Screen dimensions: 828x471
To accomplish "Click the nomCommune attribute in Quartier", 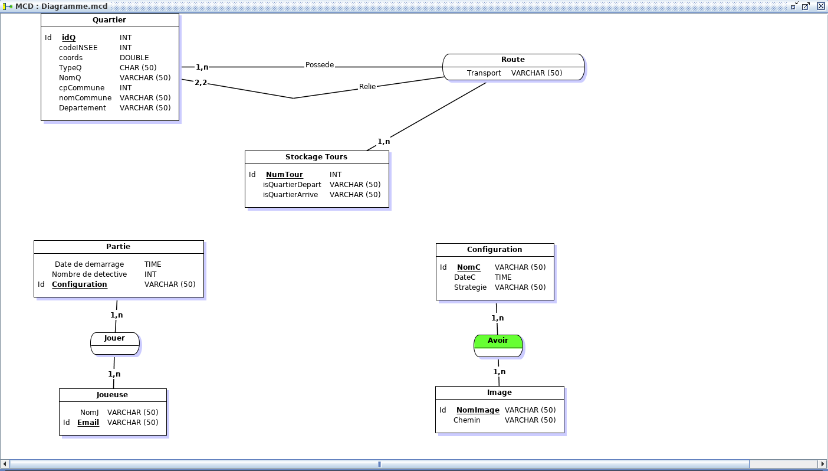I will coord(85,98).
